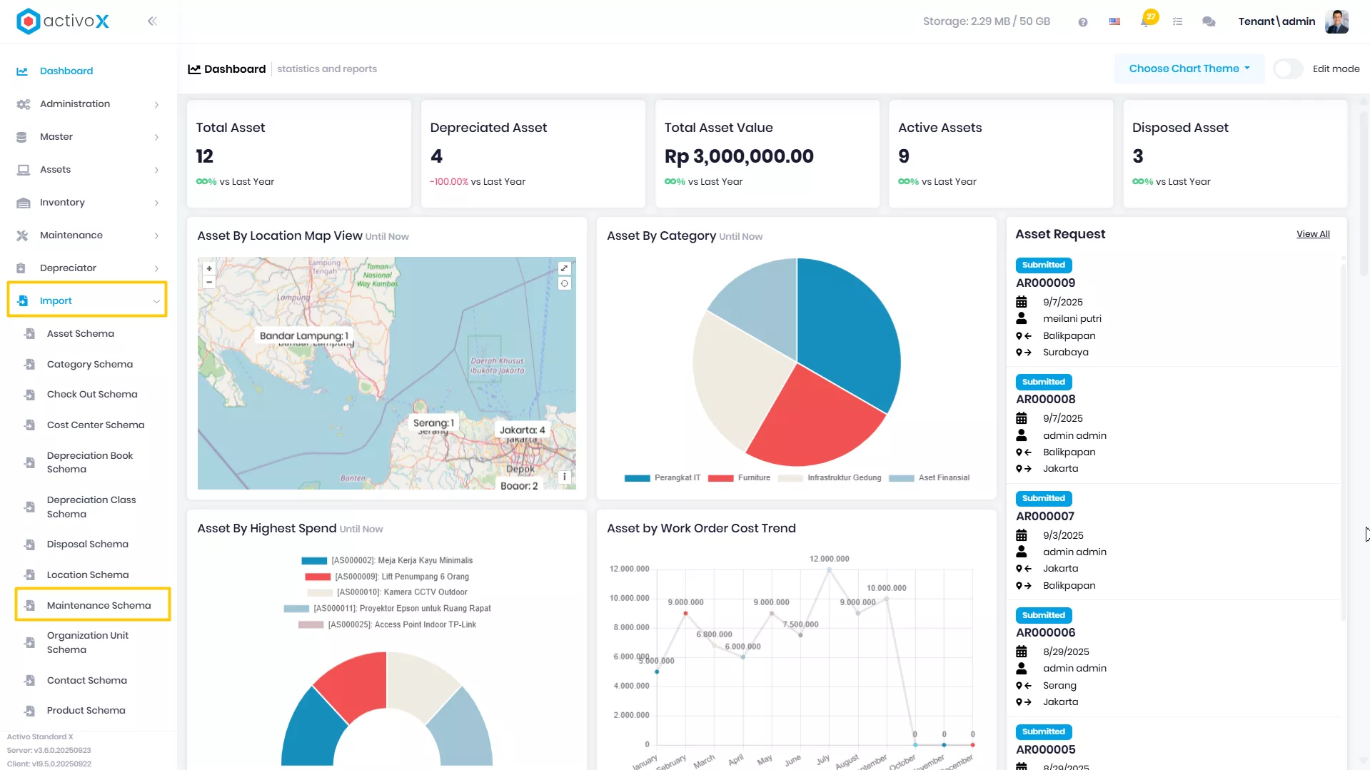1370x770 pixels.
Task: Toggle Aset Finansial legend entry
Action: click(x=929, y=478)
